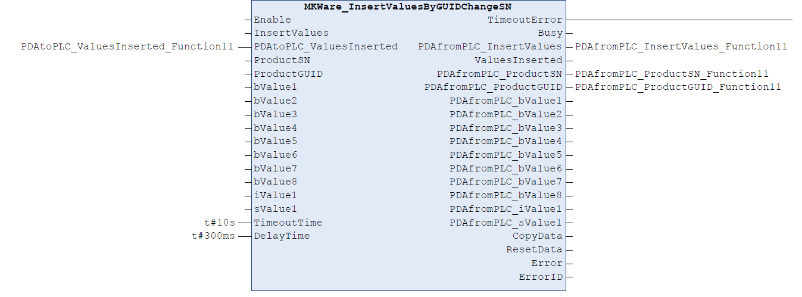Screen dimensions: 802x297
Task: Select the Busy output pin
Action: click(550, 33)
